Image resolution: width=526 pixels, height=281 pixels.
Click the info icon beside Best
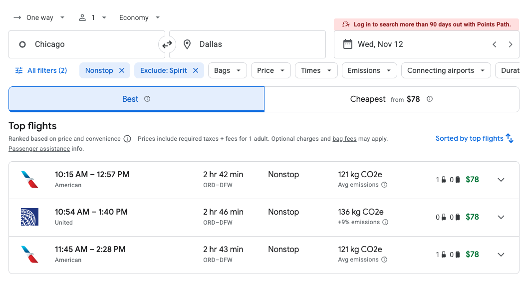click(147, 99)
